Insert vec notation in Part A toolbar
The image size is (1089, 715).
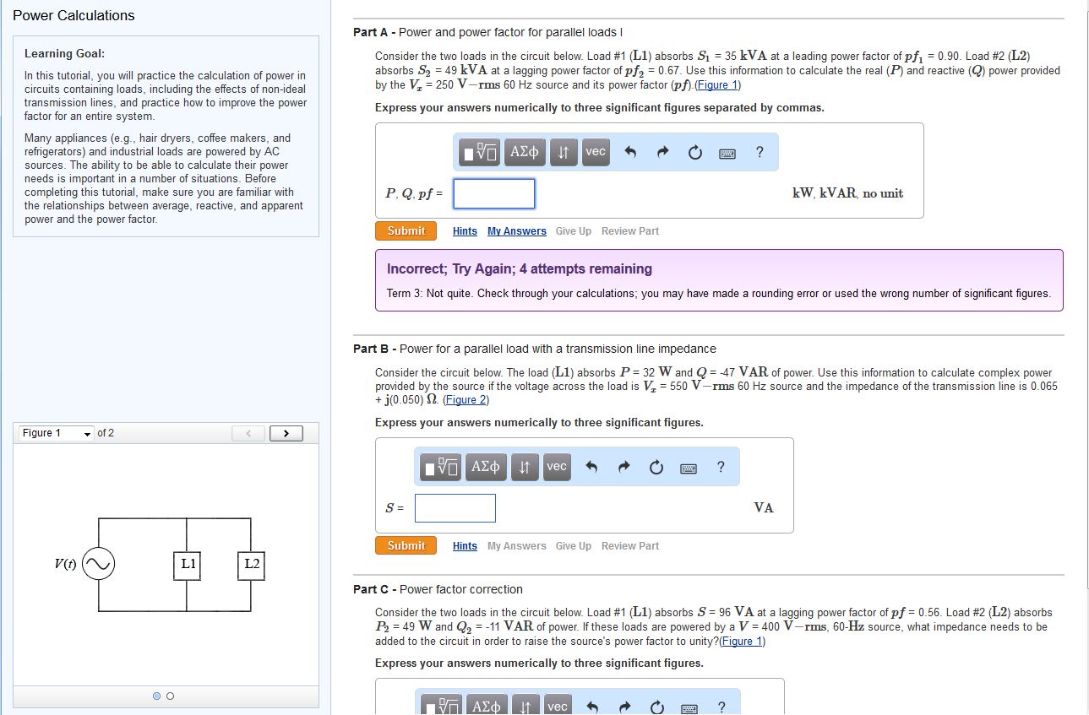coord(596,152)
